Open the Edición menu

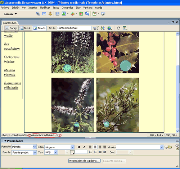[x=15, y=8]
